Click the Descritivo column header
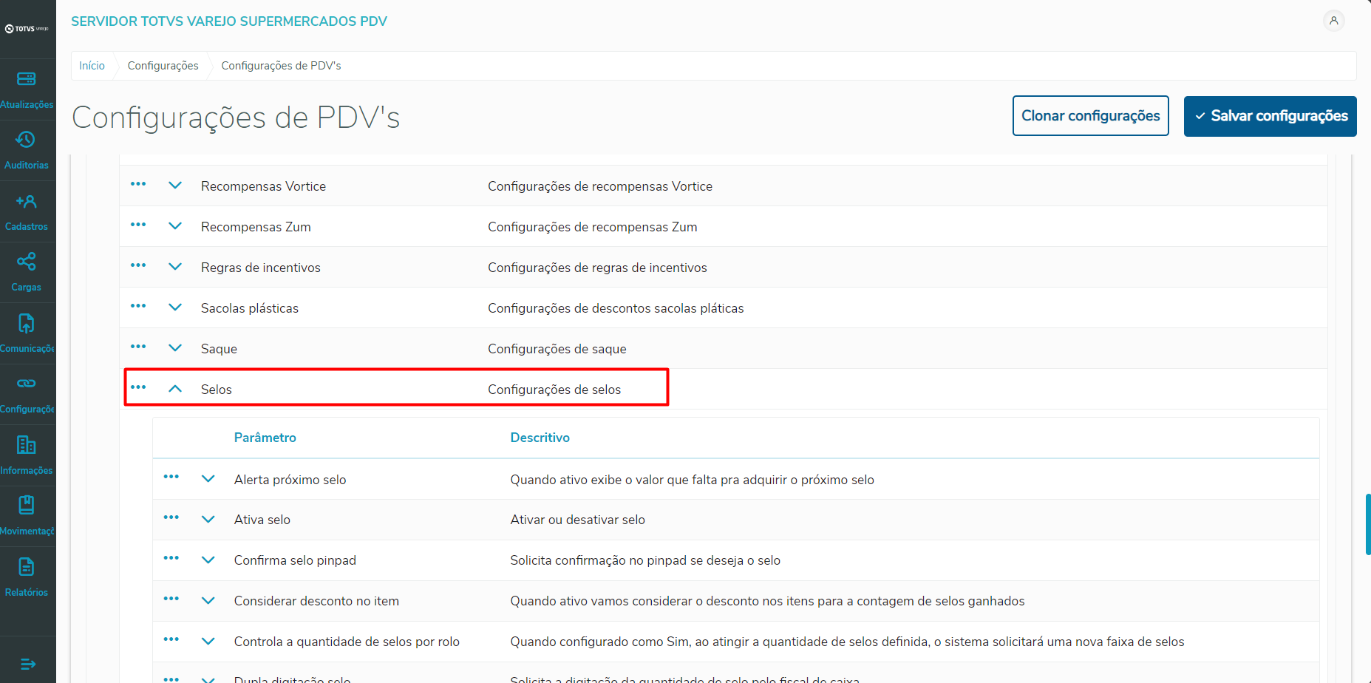The width and height of the screenshot is (1371, 683). [540, 438]
